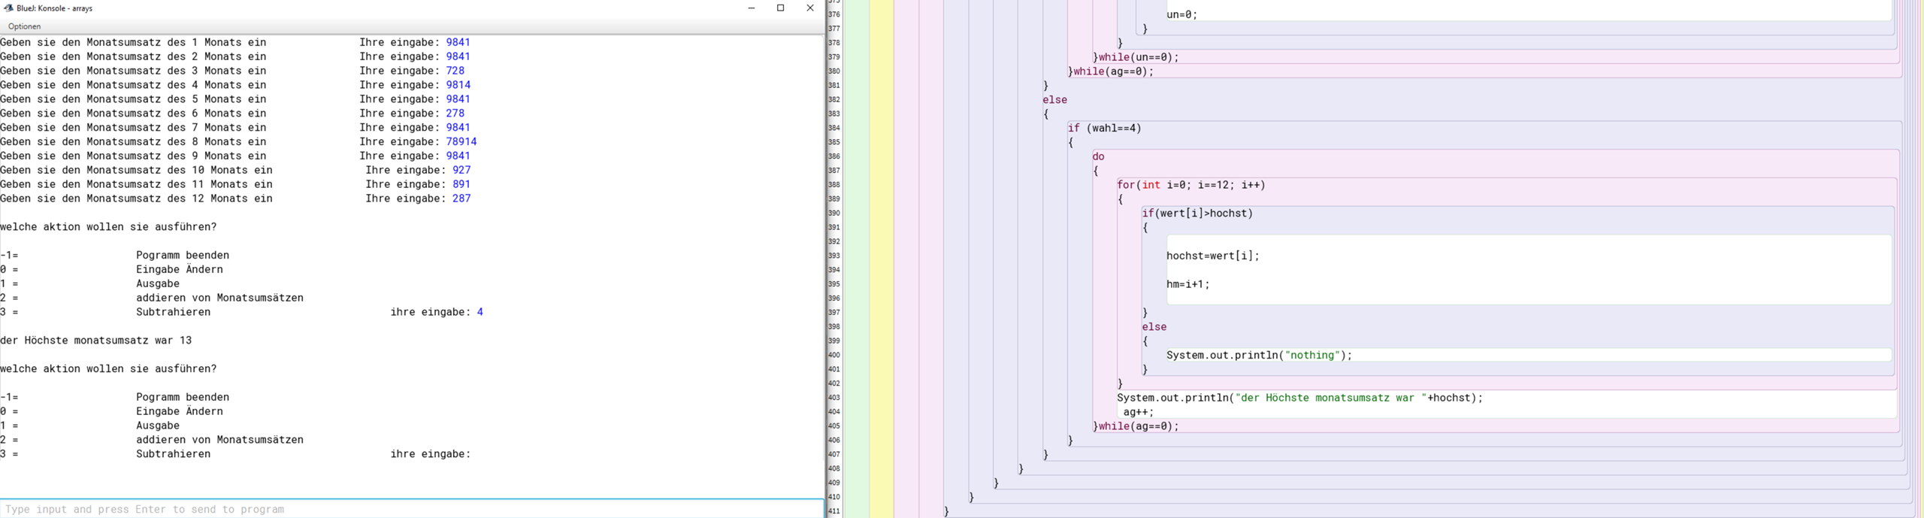Click the 'hochst=wert[i];' assignment line
The image size is (1924, 518).
pos(1212,256)
